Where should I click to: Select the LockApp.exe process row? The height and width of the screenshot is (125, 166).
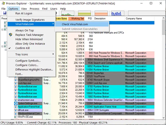coord(84,83)
